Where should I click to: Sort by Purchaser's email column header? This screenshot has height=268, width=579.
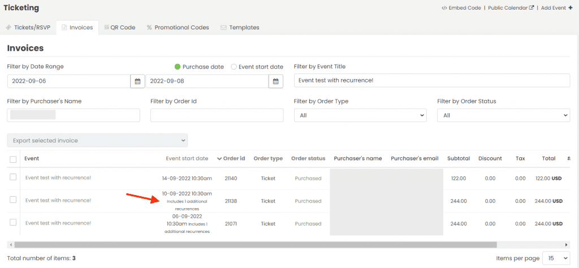[x=414, y=158]
